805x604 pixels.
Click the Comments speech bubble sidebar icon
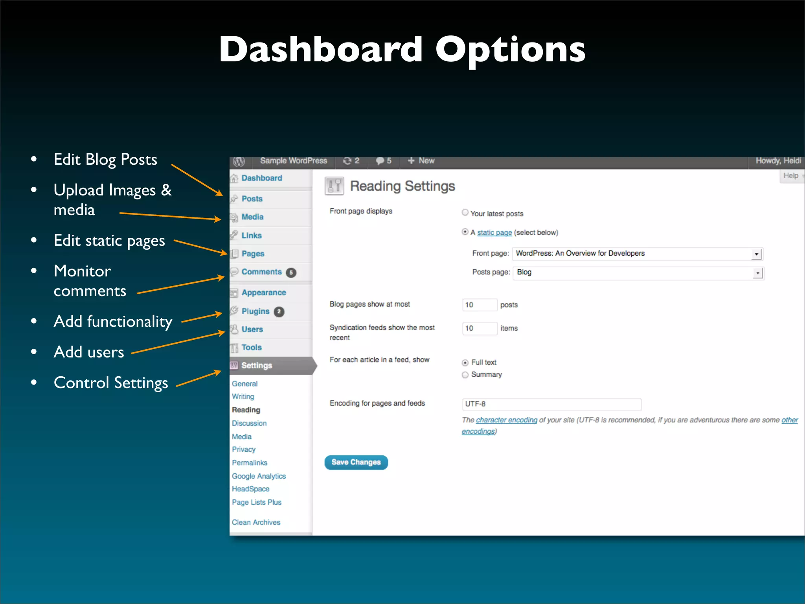[234, 272]
